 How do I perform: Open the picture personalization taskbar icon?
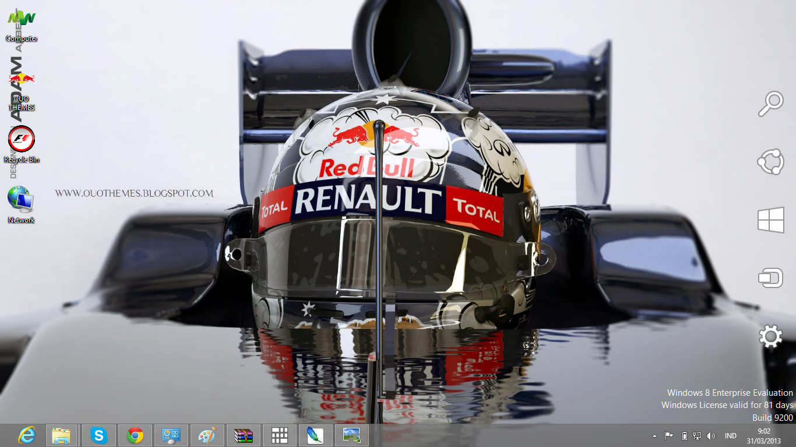tap(351, 435)
